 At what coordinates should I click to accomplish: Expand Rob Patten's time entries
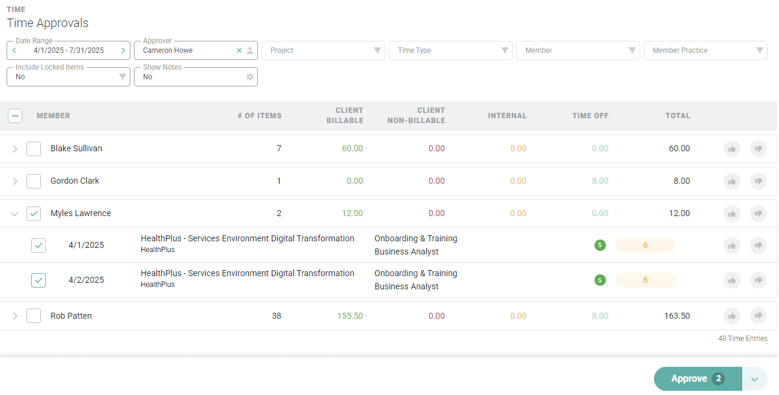(15, 316)
